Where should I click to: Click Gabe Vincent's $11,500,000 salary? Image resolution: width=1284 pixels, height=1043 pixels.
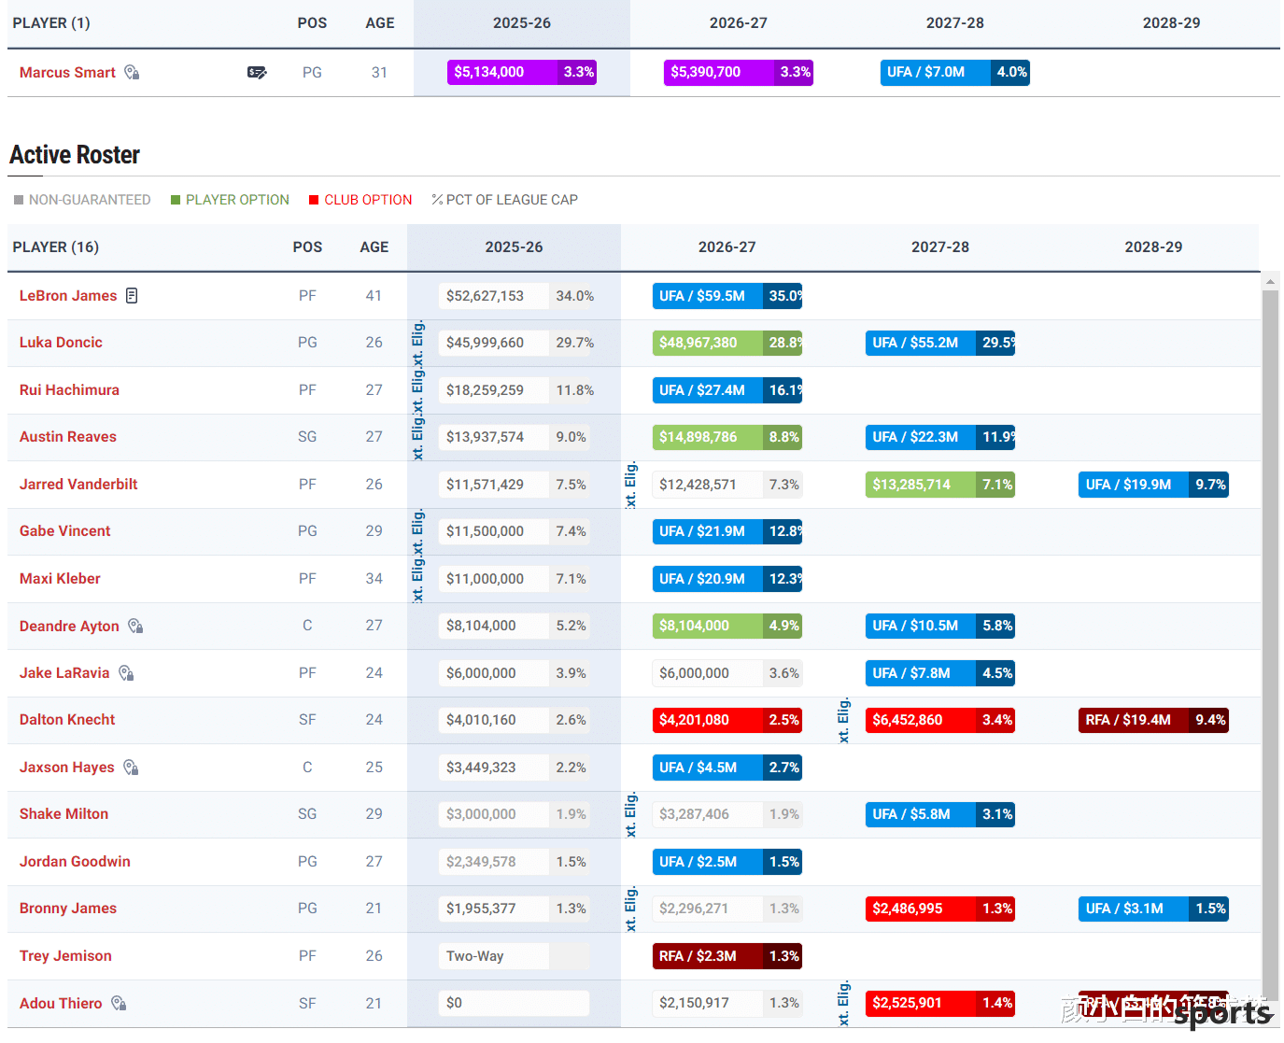tap(514, 531)
